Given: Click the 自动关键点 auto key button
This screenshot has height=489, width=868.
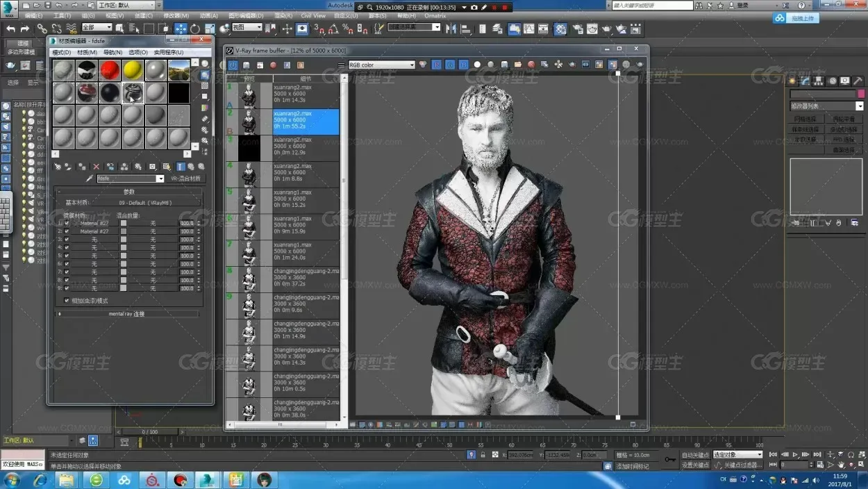Looking at the screenshot, I should click(x=696, y=454).
